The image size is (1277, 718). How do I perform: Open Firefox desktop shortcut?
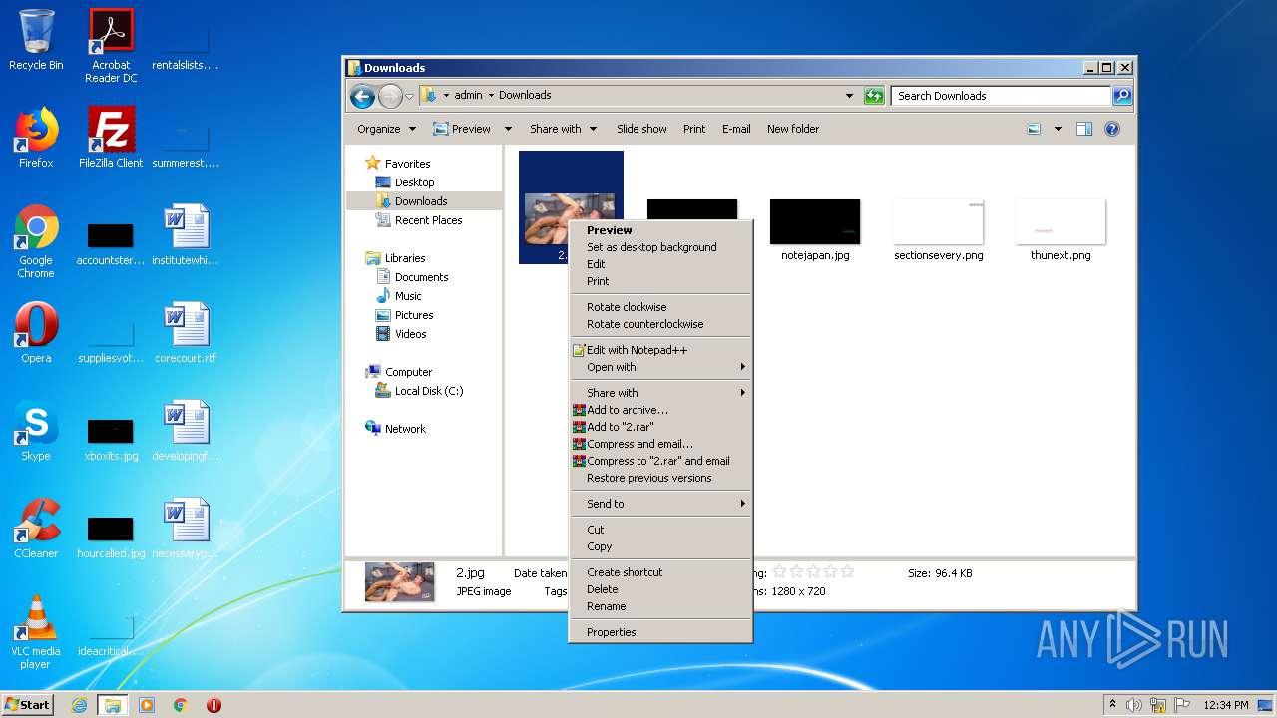coord(36,138)
